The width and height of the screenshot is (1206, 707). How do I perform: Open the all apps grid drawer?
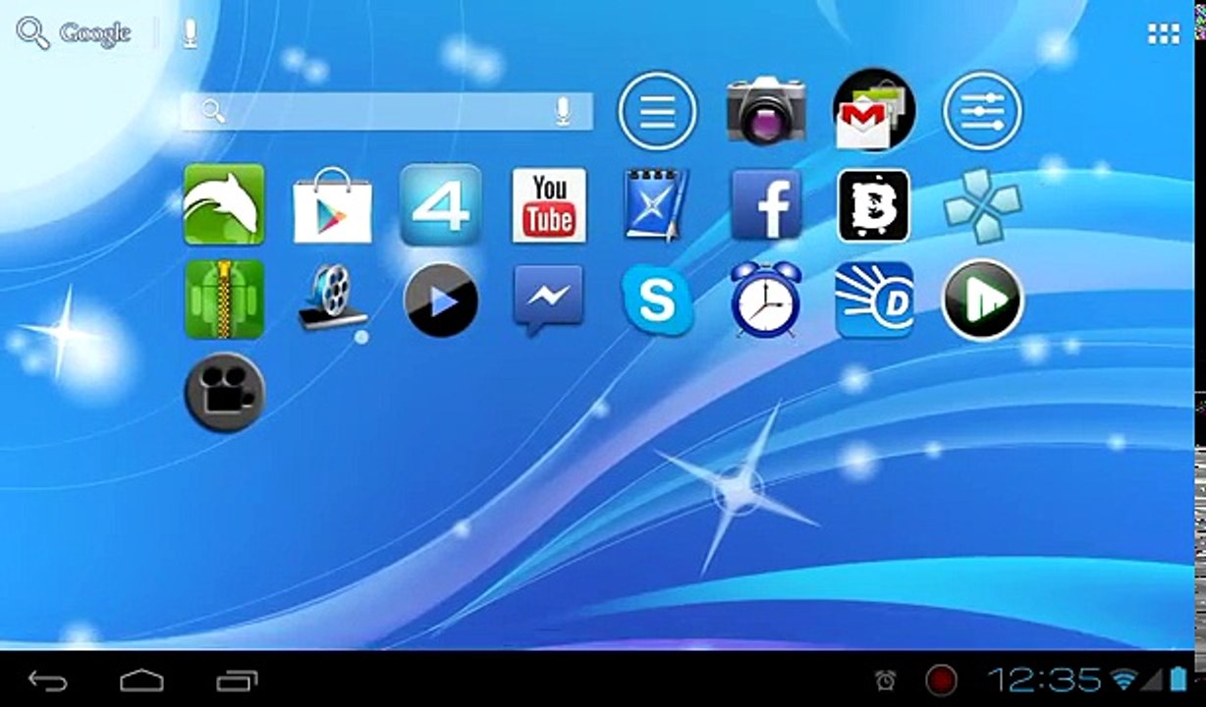pyautogui.click(x=1164, y=34)
